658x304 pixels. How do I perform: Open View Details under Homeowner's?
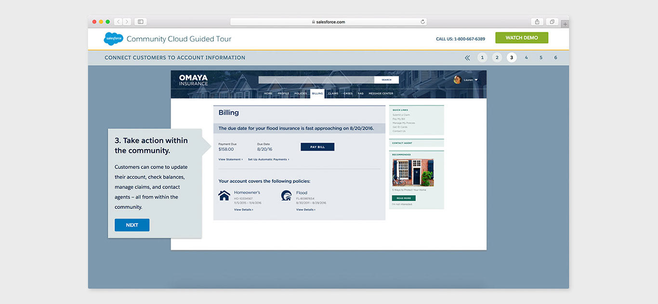tap(244, 210)
